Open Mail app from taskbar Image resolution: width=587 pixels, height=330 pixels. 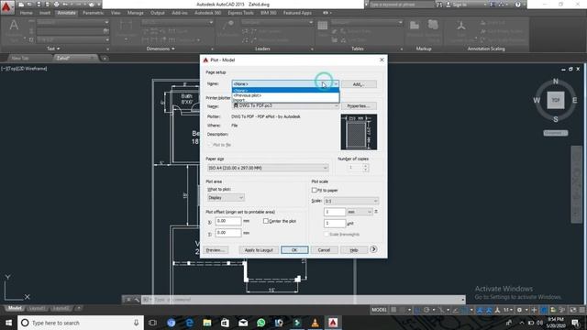coord(243,323)
